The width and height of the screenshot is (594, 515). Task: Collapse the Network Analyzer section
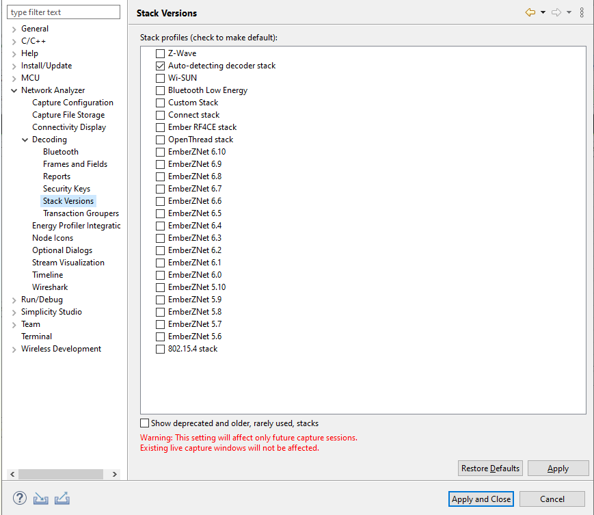(14, 90)
